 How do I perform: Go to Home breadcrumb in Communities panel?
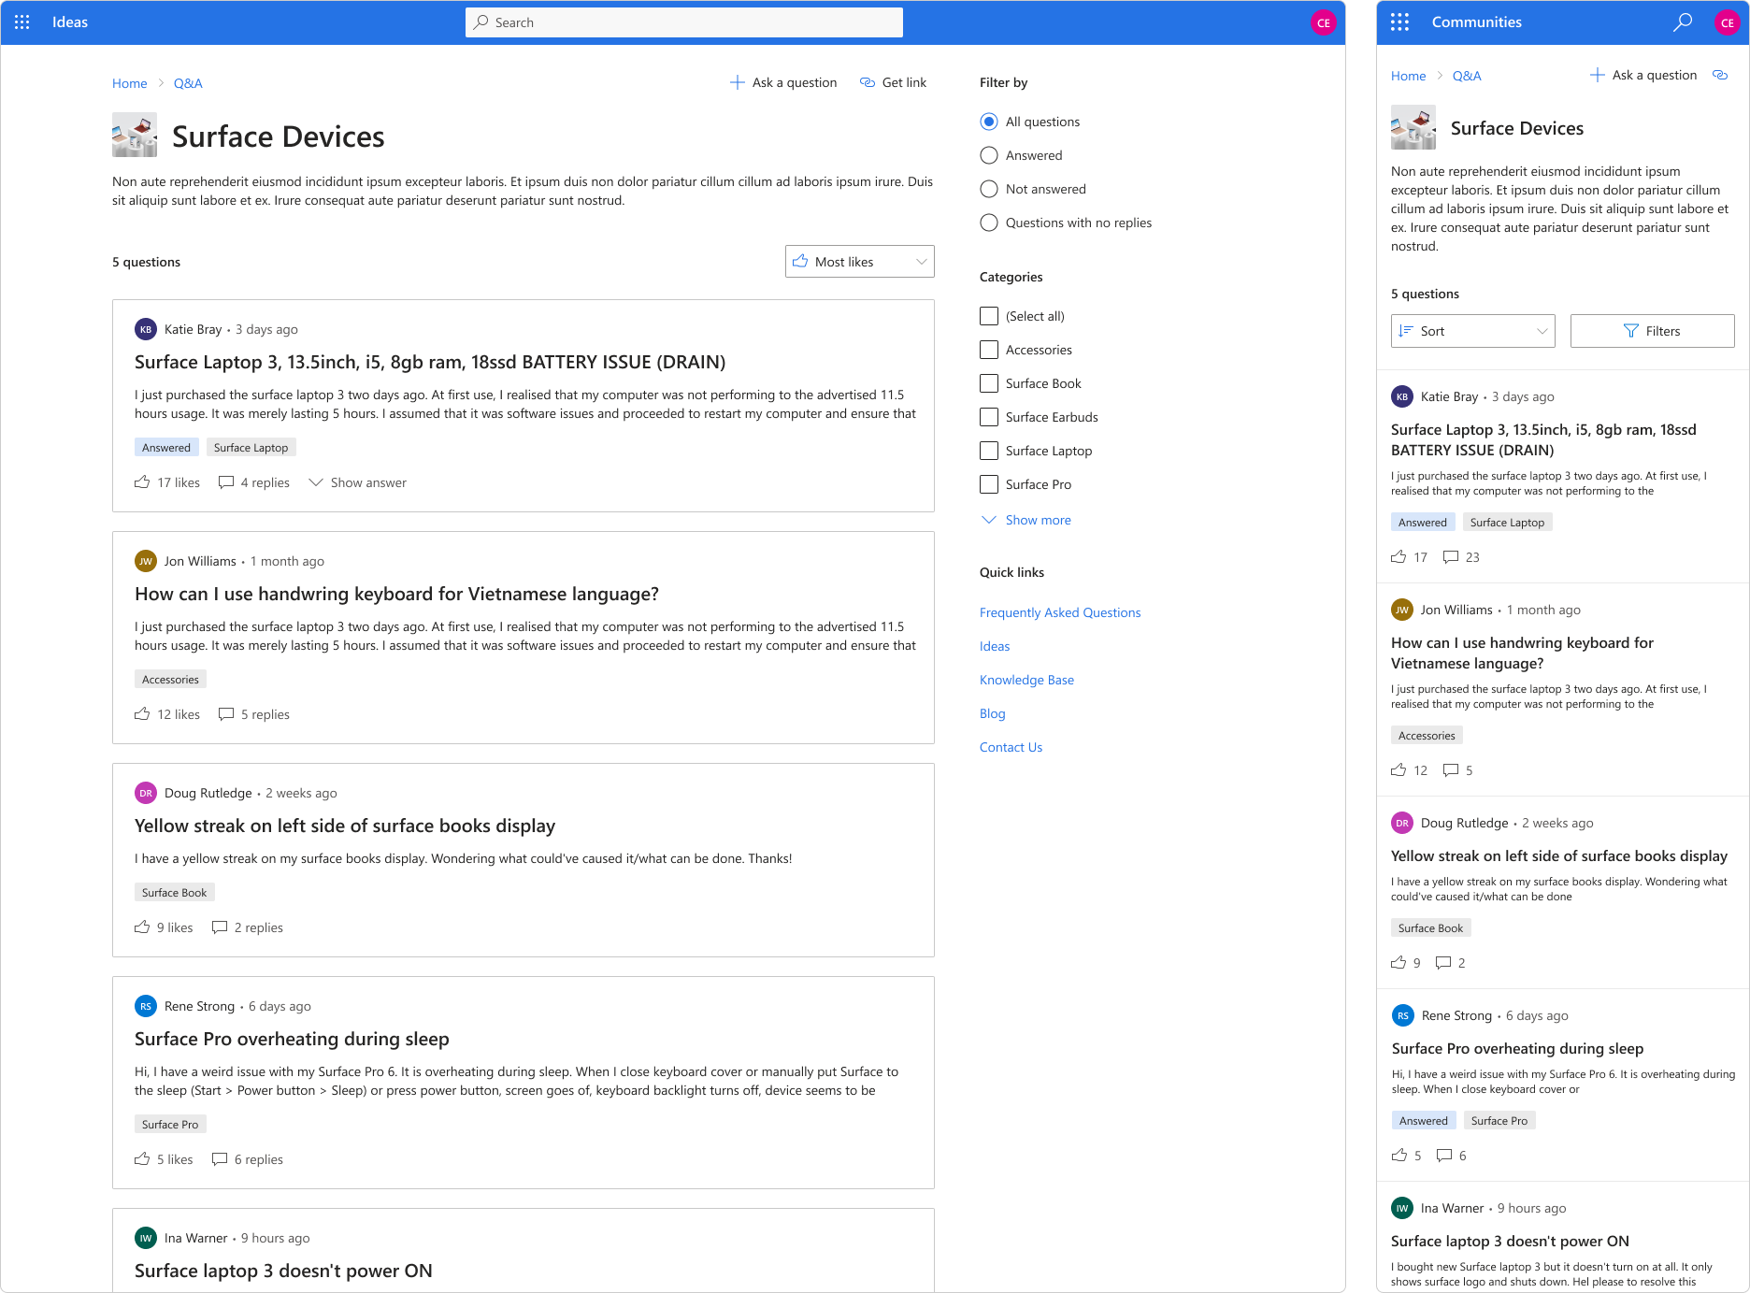pos(1409,76)
